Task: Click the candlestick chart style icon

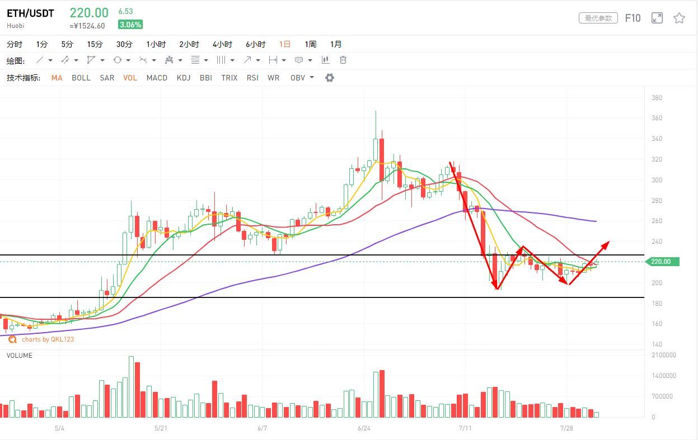Action: click(325, 60)
